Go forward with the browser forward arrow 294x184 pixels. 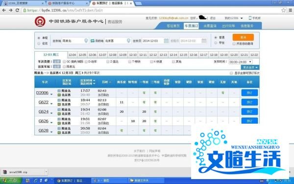[11, 10]
